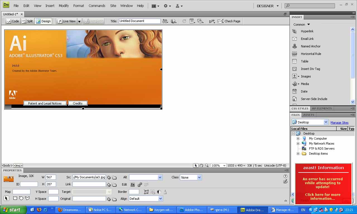Click the img tag in the tag selector
Screen dimensions: 357x214
pos(18,166)
